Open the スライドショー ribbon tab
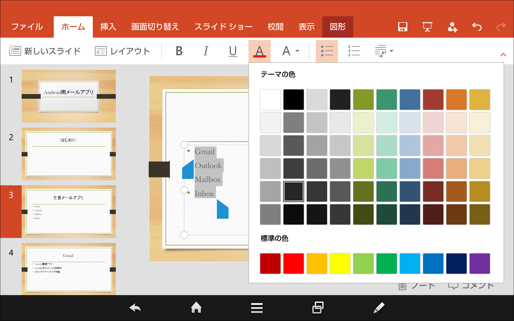 [x=224, y=27]
